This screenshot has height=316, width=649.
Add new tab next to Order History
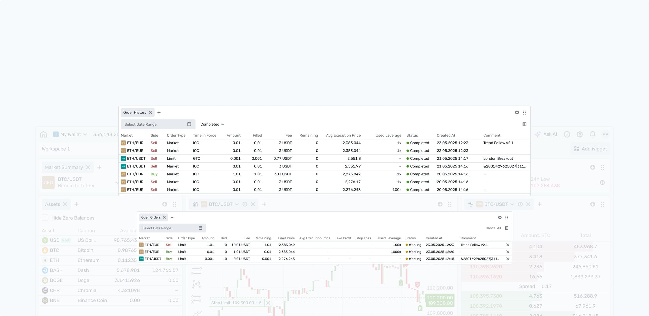coord(159,112)
